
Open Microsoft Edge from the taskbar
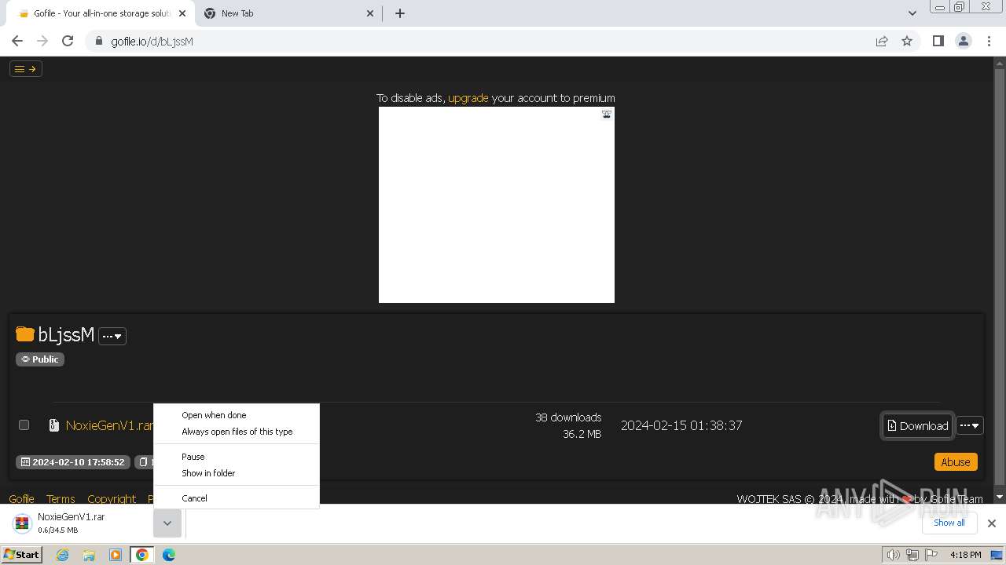[169, 555]
